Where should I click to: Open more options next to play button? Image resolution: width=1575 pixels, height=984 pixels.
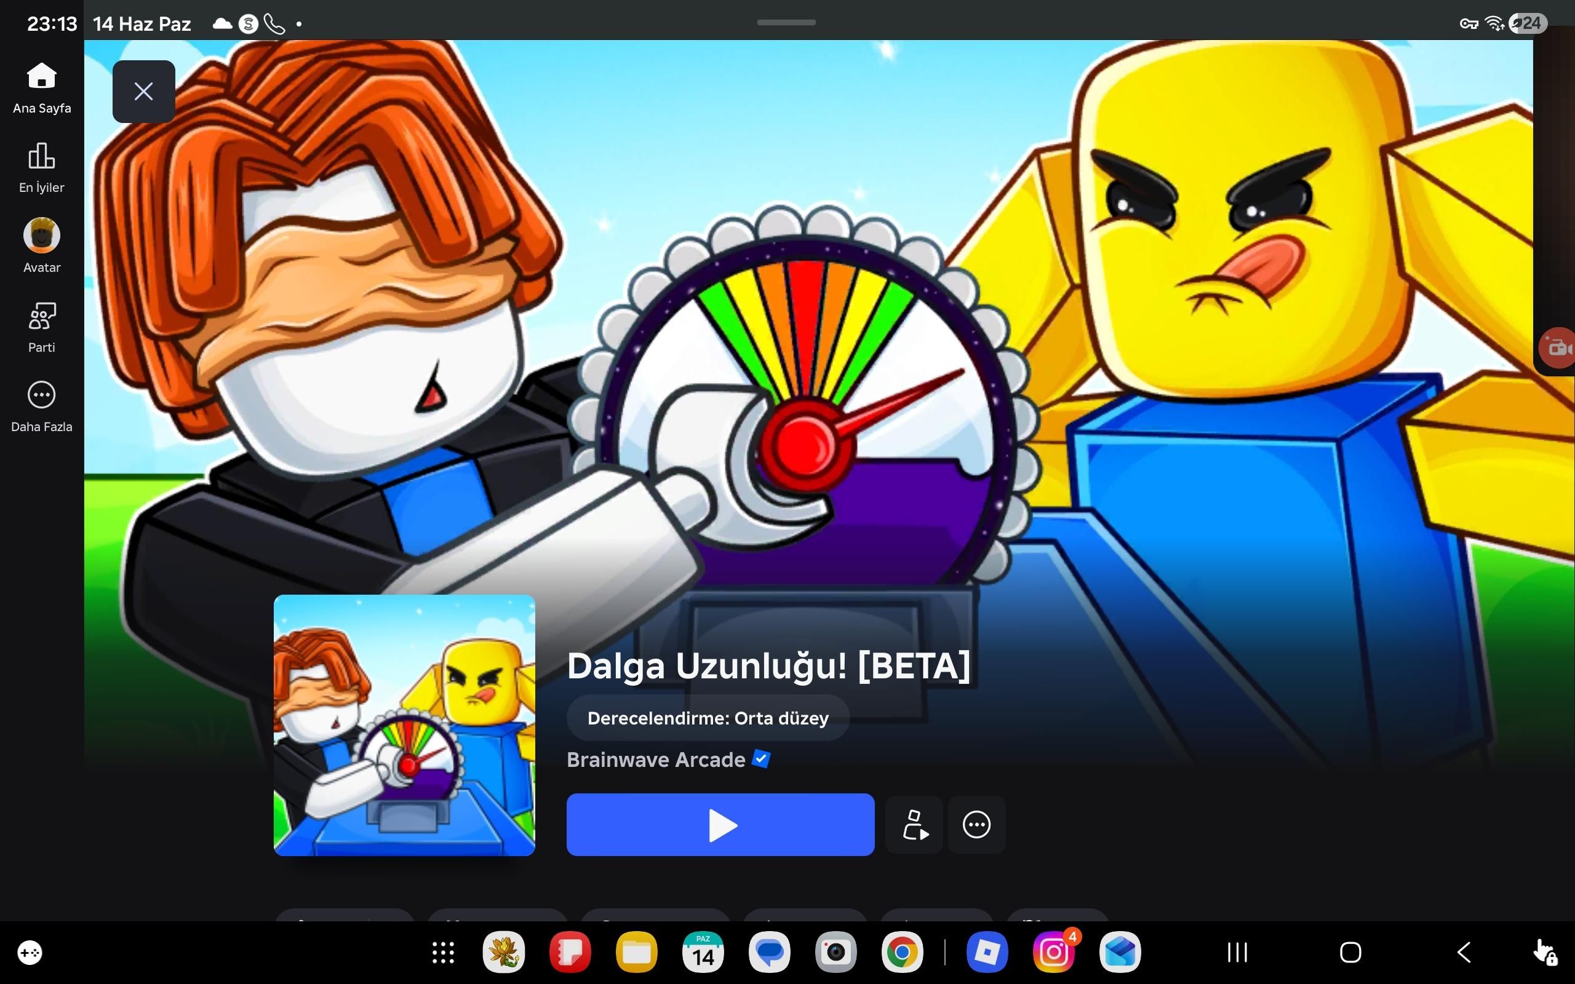(x=976, y=825)
